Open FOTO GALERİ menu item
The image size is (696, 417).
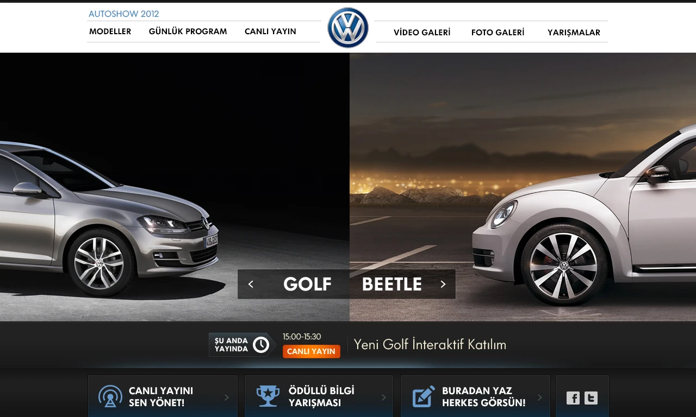pyautogui.click(x=498, y=33)
